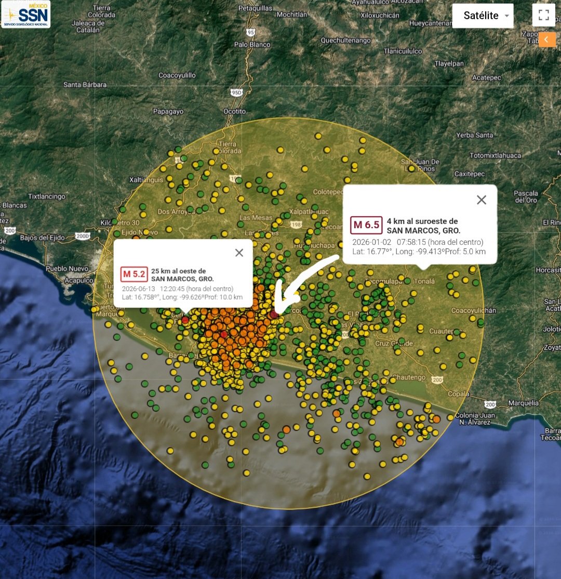561x579 pixels.
Task: Click the Pascala del Oro map label
Action: pos(526,196)
